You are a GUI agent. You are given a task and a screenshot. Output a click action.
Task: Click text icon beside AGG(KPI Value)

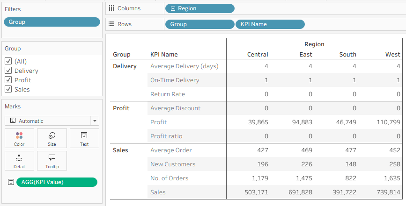pyautogui.click(x=11, y=182)
